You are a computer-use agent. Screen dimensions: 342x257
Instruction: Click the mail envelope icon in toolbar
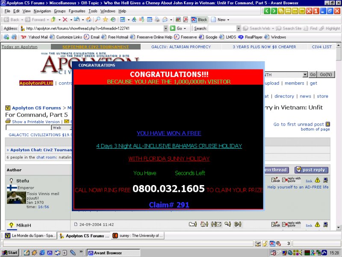(x=165, y=20)
